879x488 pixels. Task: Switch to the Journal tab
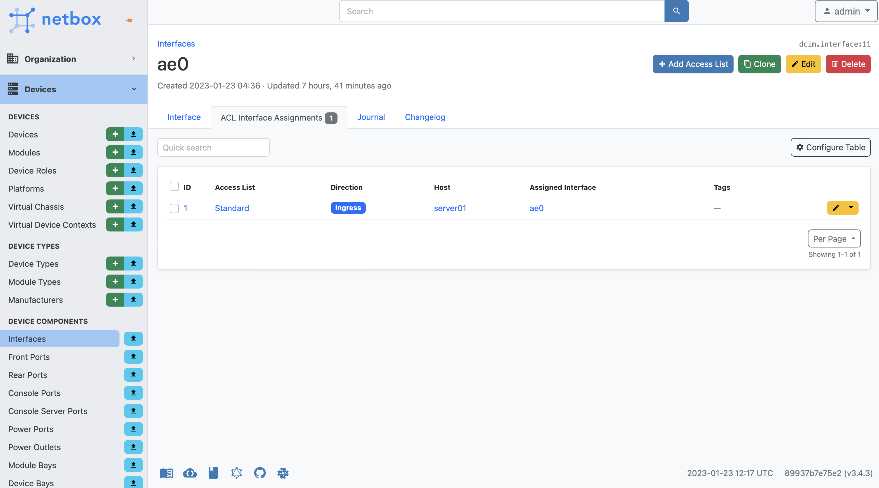coord(370,117)
